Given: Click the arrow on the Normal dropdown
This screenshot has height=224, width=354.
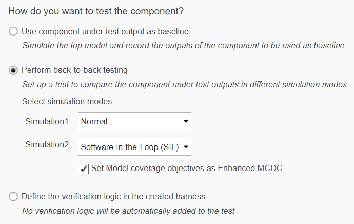Looking at the screenshot, I should (x=185, y=122).
